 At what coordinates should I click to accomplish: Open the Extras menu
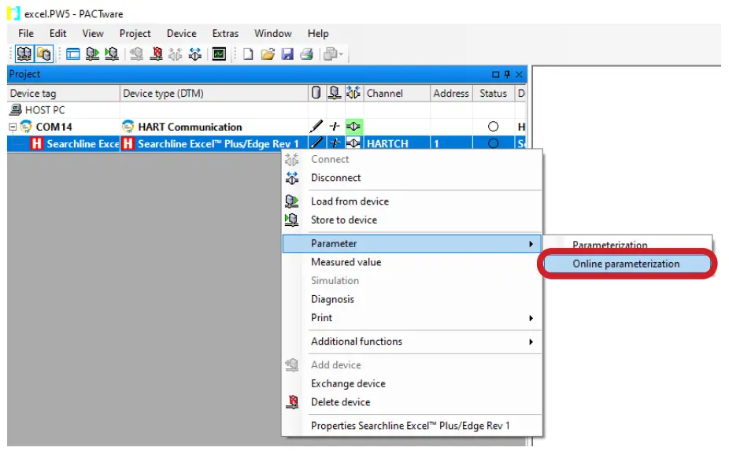pyautogui.click(x=225, y=34)
